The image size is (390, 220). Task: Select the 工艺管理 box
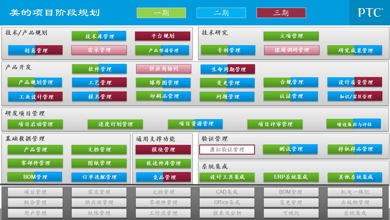(x=99, y=82)
